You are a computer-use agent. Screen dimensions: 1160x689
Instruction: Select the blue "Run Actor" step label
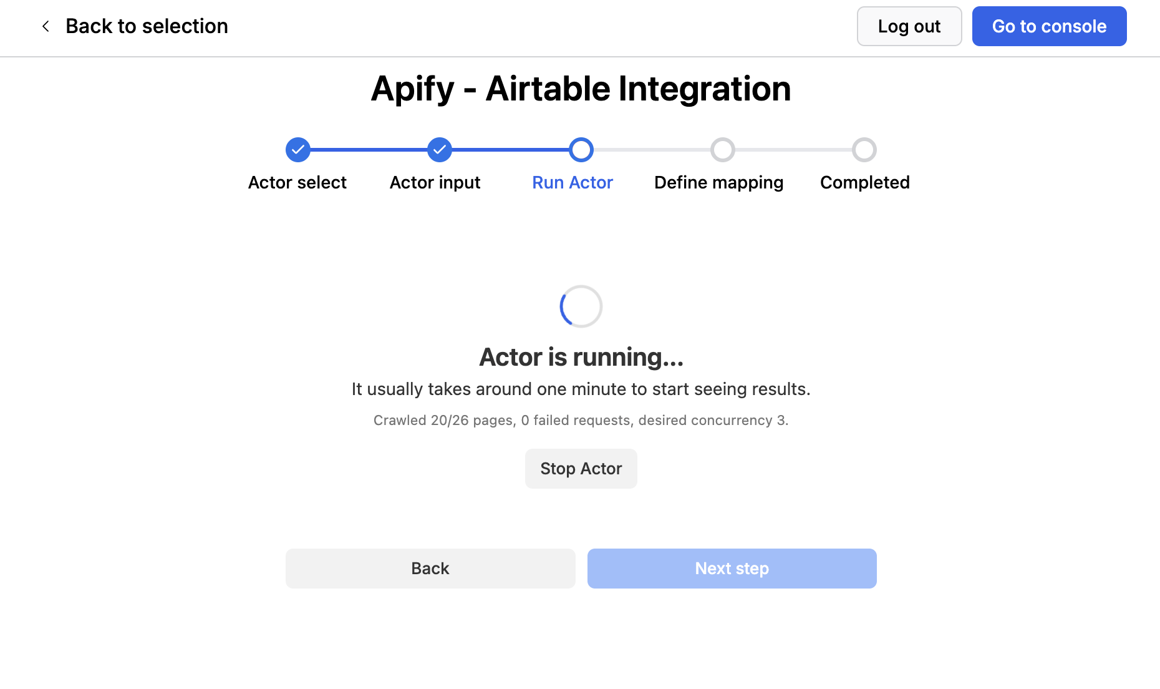573,182
